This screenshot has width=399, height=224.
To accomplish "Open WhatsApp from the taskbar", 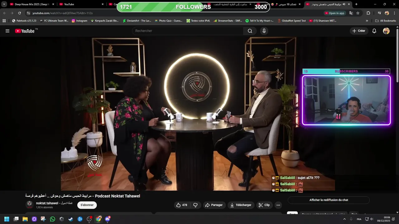I will 52,219.
